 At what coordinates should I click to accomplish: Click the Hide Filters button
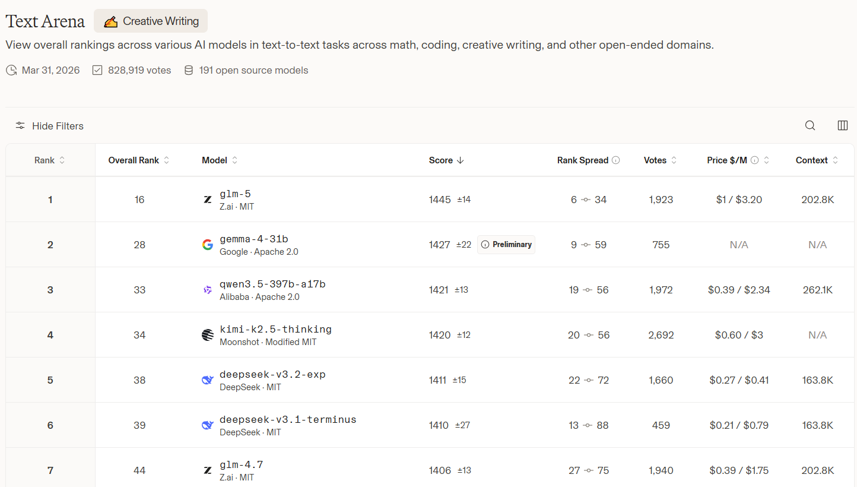click(49, 125)
